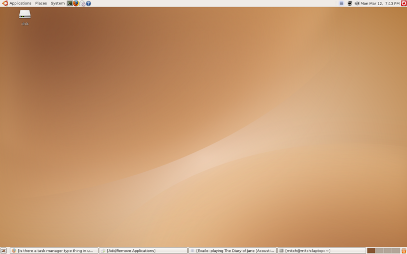The height and width of the screenshot is (254, 407).
Task: Click the Ubuntu logo icon
Action: click(5, 4)
